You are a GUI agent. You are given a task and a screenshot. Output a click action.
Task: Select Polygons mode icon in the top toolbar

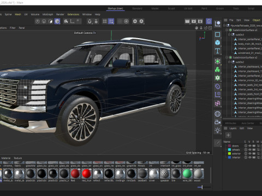click(x=51, y=21)
